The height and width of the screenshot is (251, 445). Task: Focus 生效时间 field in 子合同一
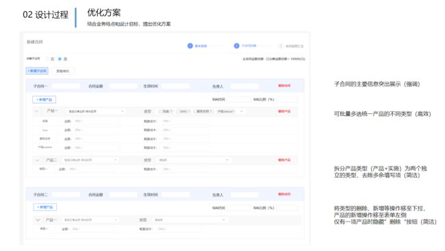pyautogui.click(x=175, y=86)
